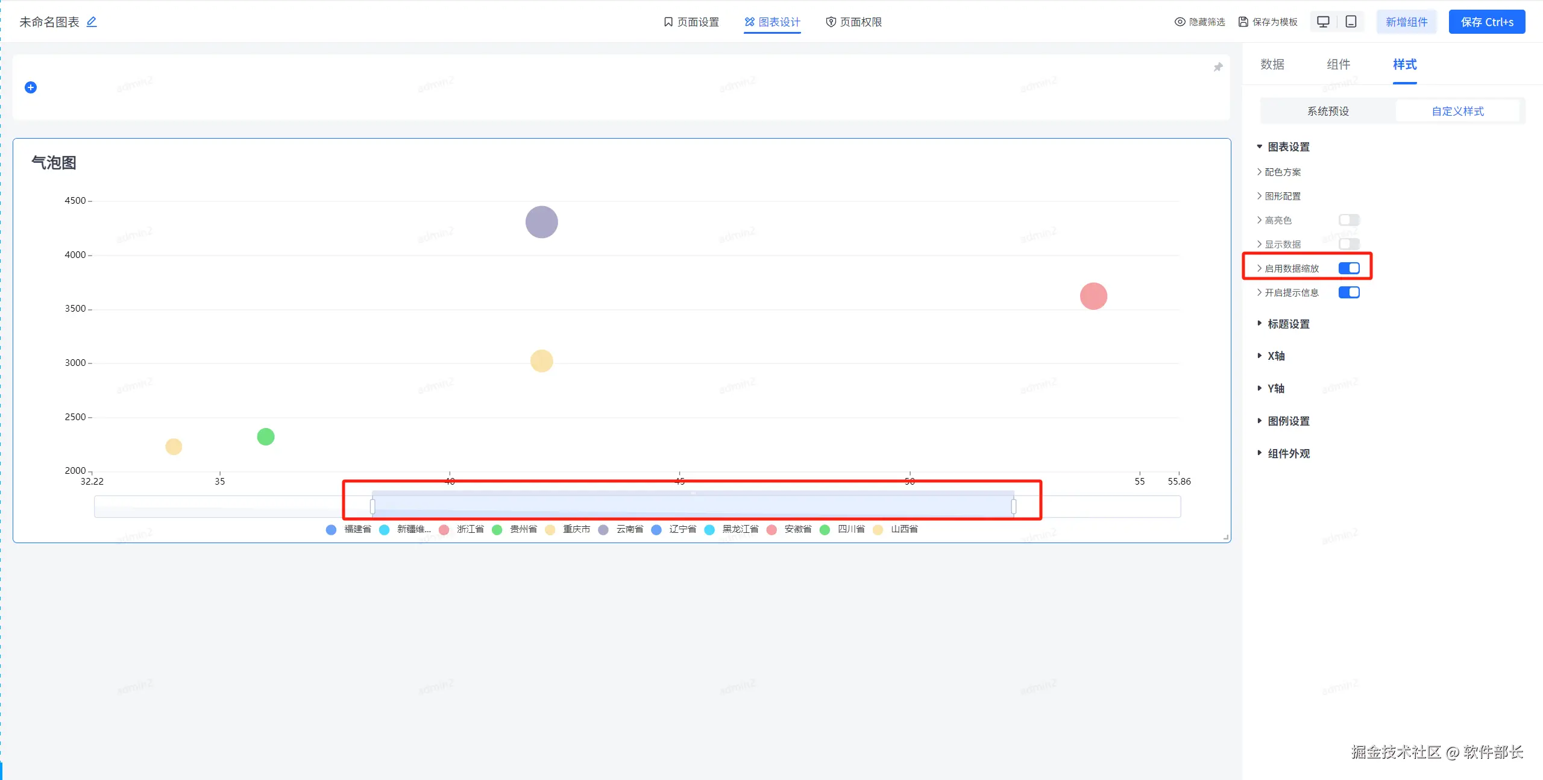Viewport: 1543px width, 780px height.
Task: Expand the X轴 settings section
Action: pyautogui.click(x=1275, y=356)
